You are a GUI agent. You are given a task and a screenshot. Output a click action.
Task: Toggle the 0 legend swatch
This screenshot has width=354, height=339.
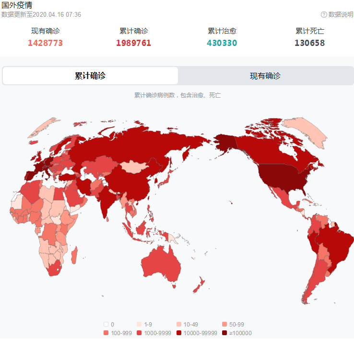(x=106, y=324)
